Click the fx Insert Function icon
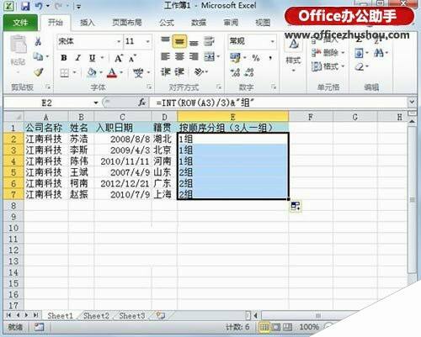 click(142, 103)
